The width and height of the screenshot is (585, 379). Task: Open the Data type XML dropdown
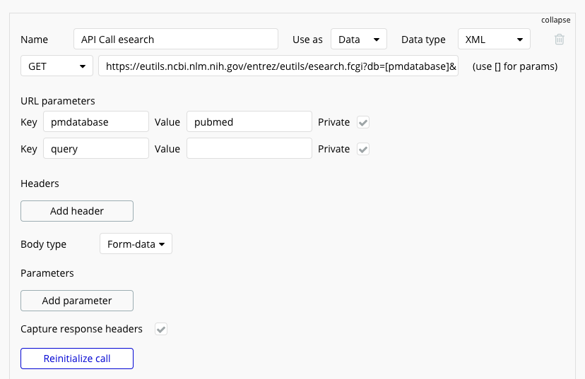click(494, 40)
